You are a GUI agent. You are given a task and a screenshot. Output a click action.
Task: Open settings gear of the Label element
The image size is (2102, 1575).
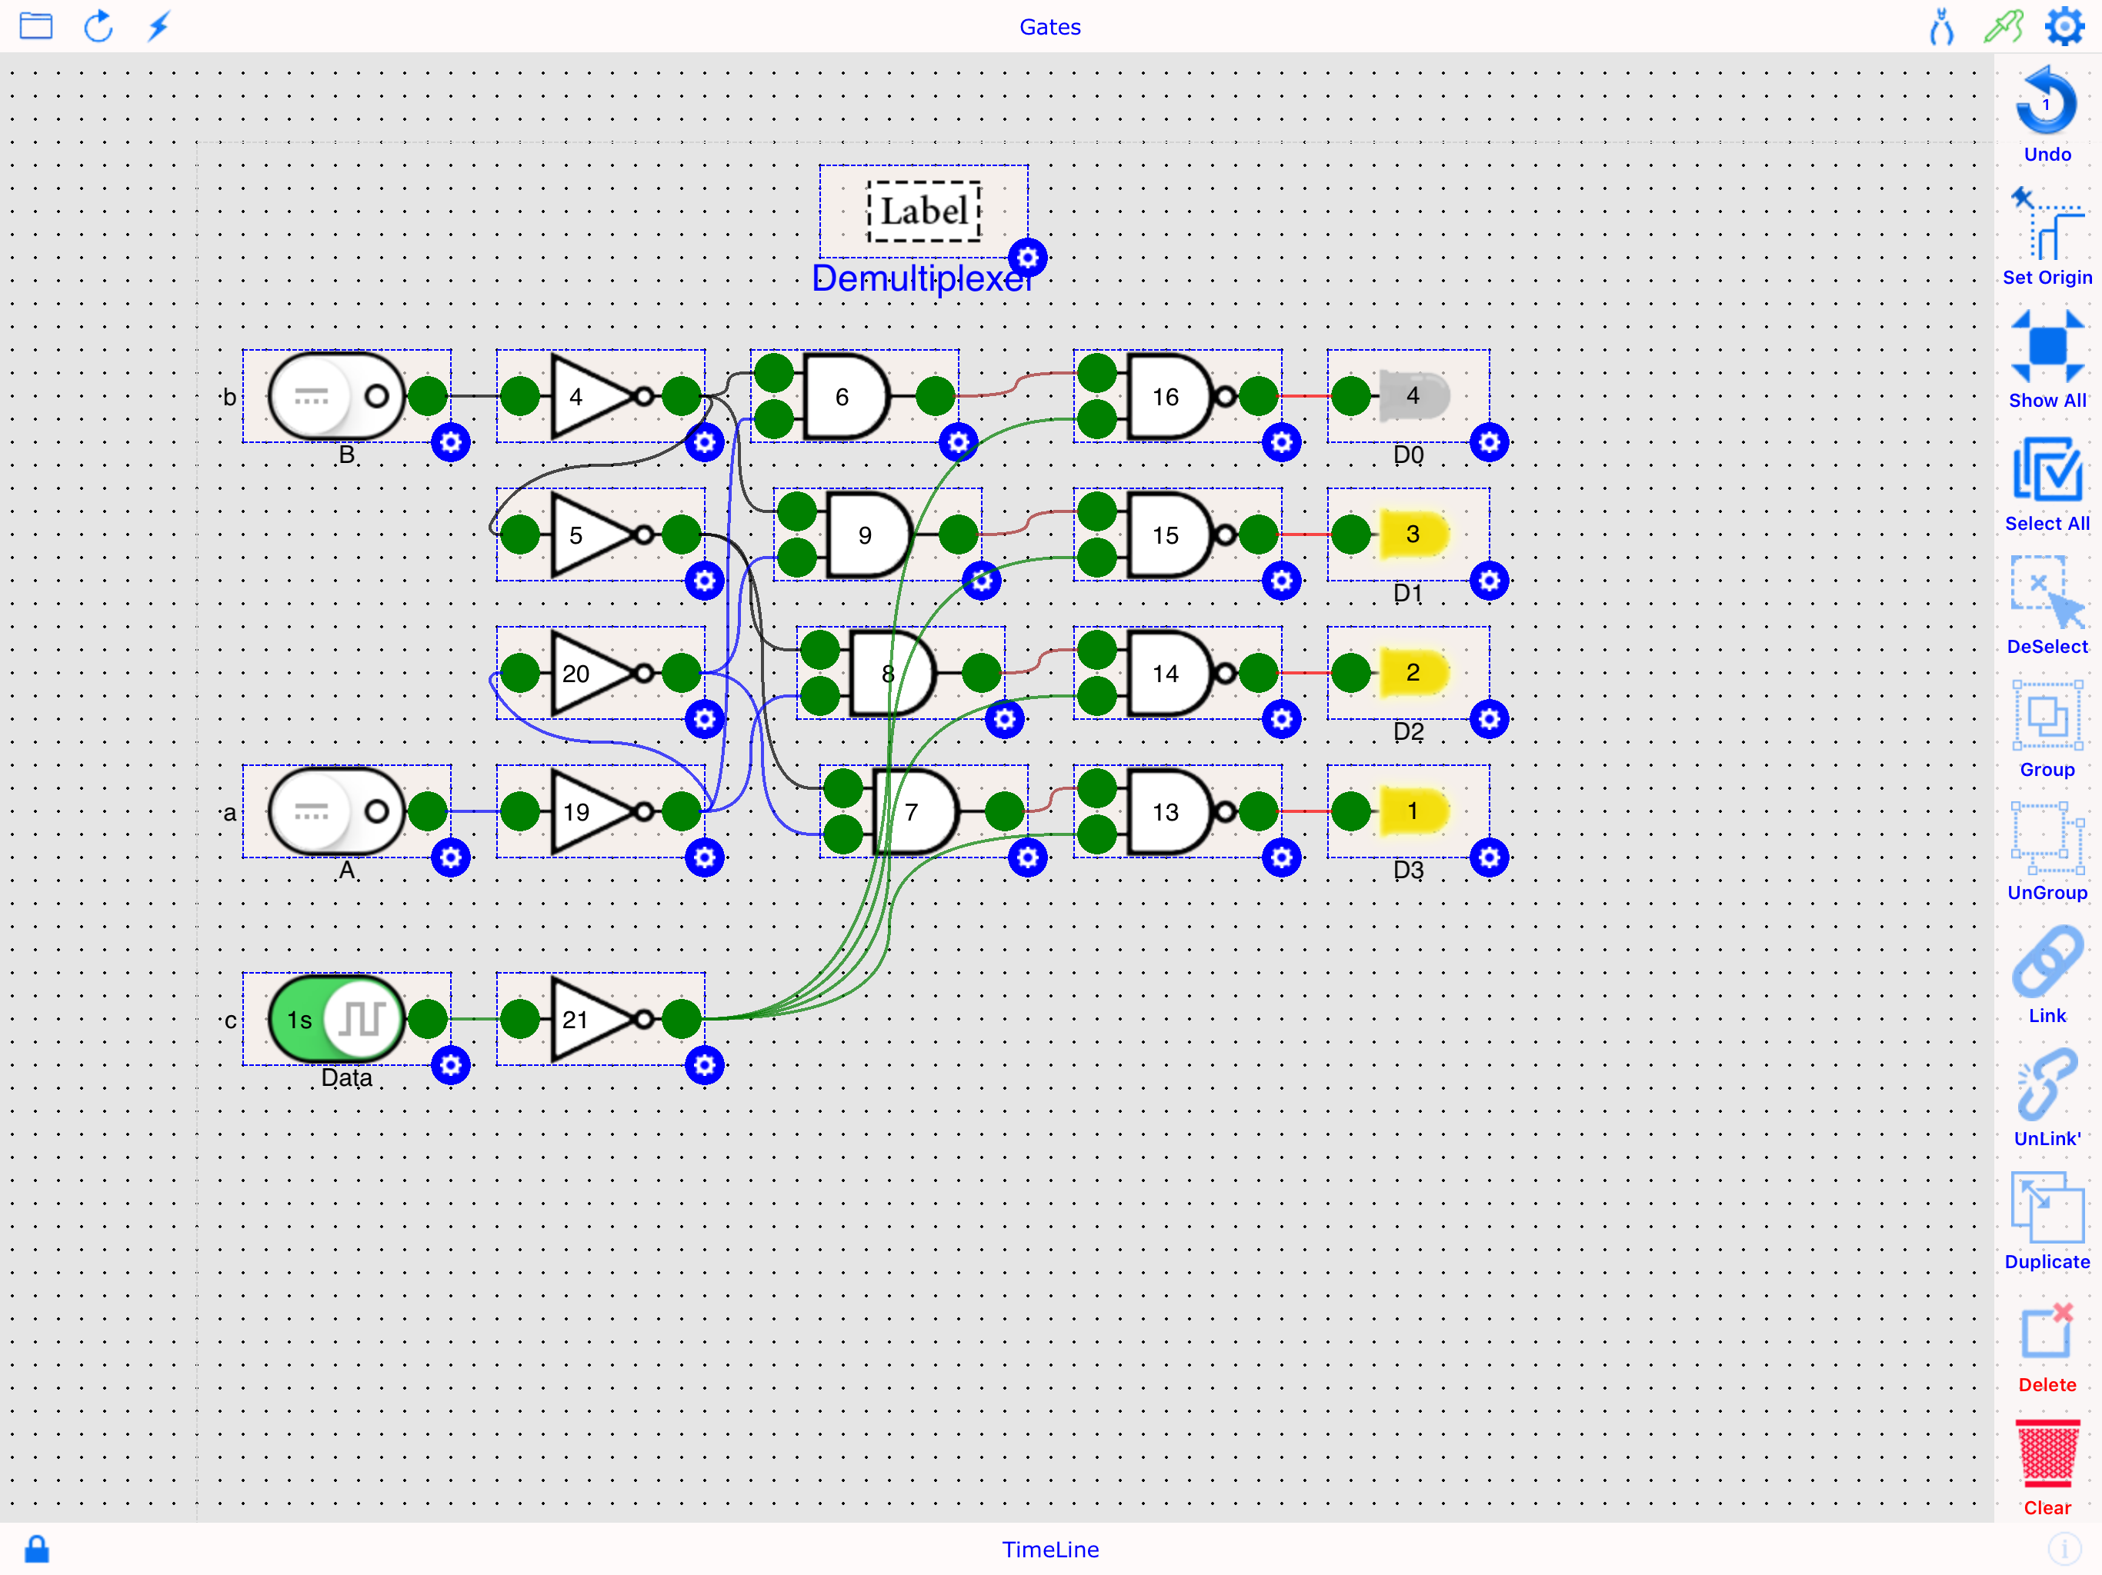pos(1027,258)
